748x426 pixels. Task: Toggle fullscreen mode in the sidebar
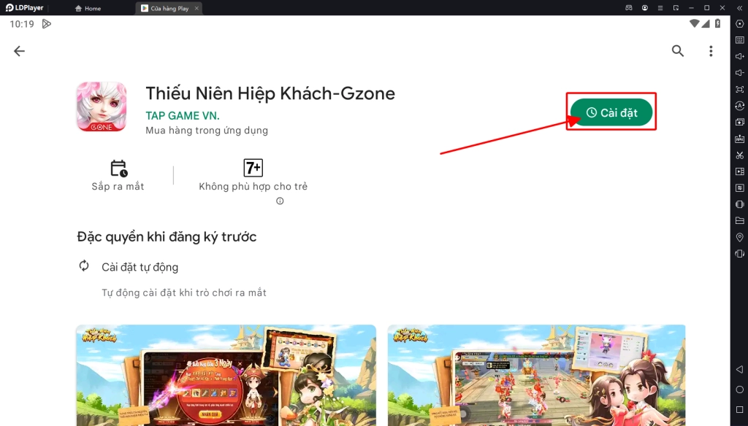click(739, 89)
